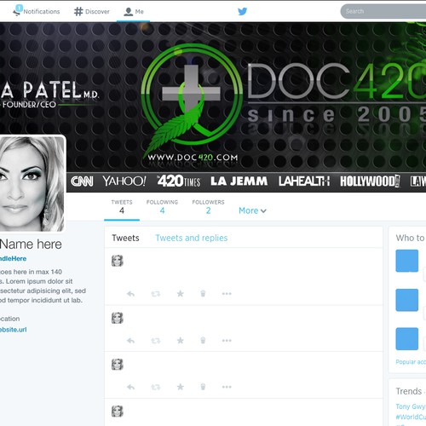The image size is (426, 426).
Task: Favorite the third tweet star
Action: coord(180,387)
